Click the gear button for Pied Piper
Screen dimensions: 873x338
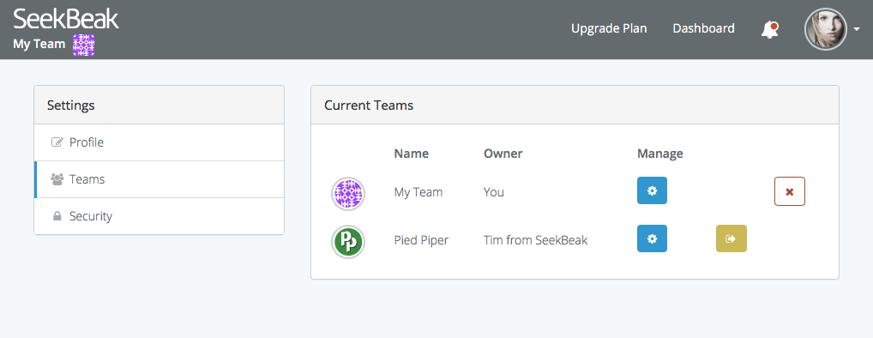pyautogui.click(x=652, y=238)
